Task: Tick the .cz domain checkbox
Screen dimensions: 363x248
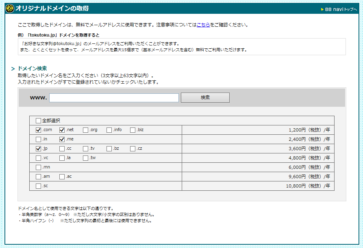Action: [x=133, y=149]
